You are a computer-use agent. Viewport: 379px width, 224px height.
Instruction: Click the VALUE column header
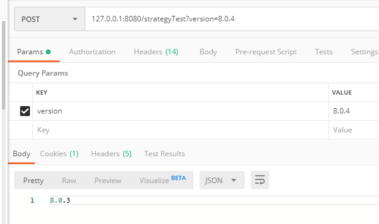pos(342,93)
